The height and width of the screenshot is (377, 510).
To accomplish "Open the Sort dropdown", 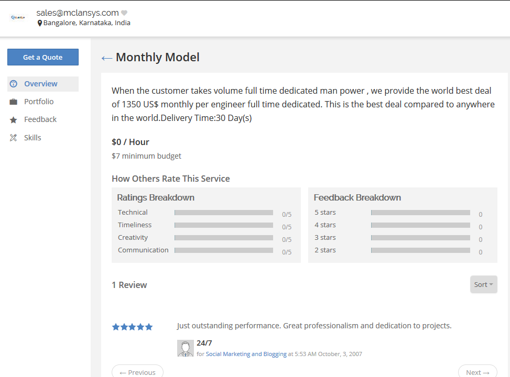I will [x=483, y=284].
